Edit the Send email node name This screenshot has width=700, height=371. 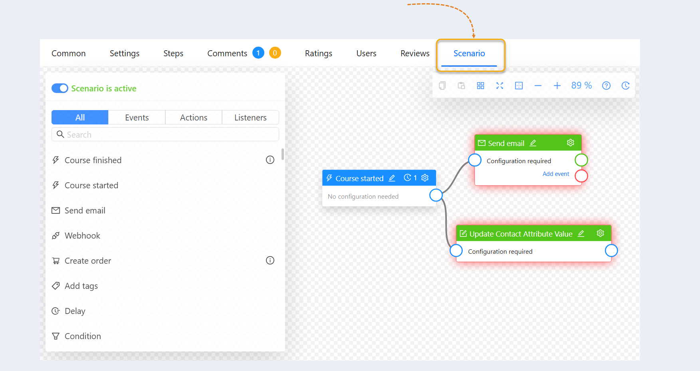[x=533, y=143]
